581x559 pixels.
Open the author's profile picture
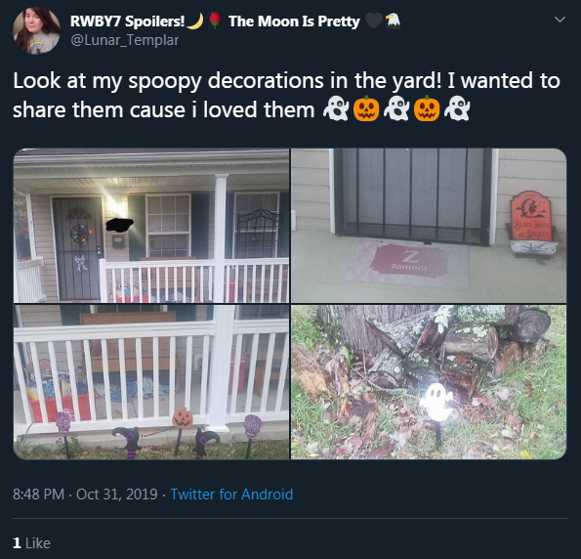pos(36,31)
